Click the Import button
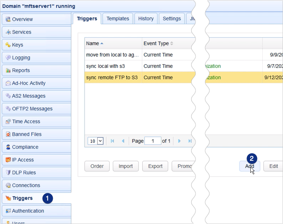Viewport: 283px width, 224px height. (x=126, y=166)
